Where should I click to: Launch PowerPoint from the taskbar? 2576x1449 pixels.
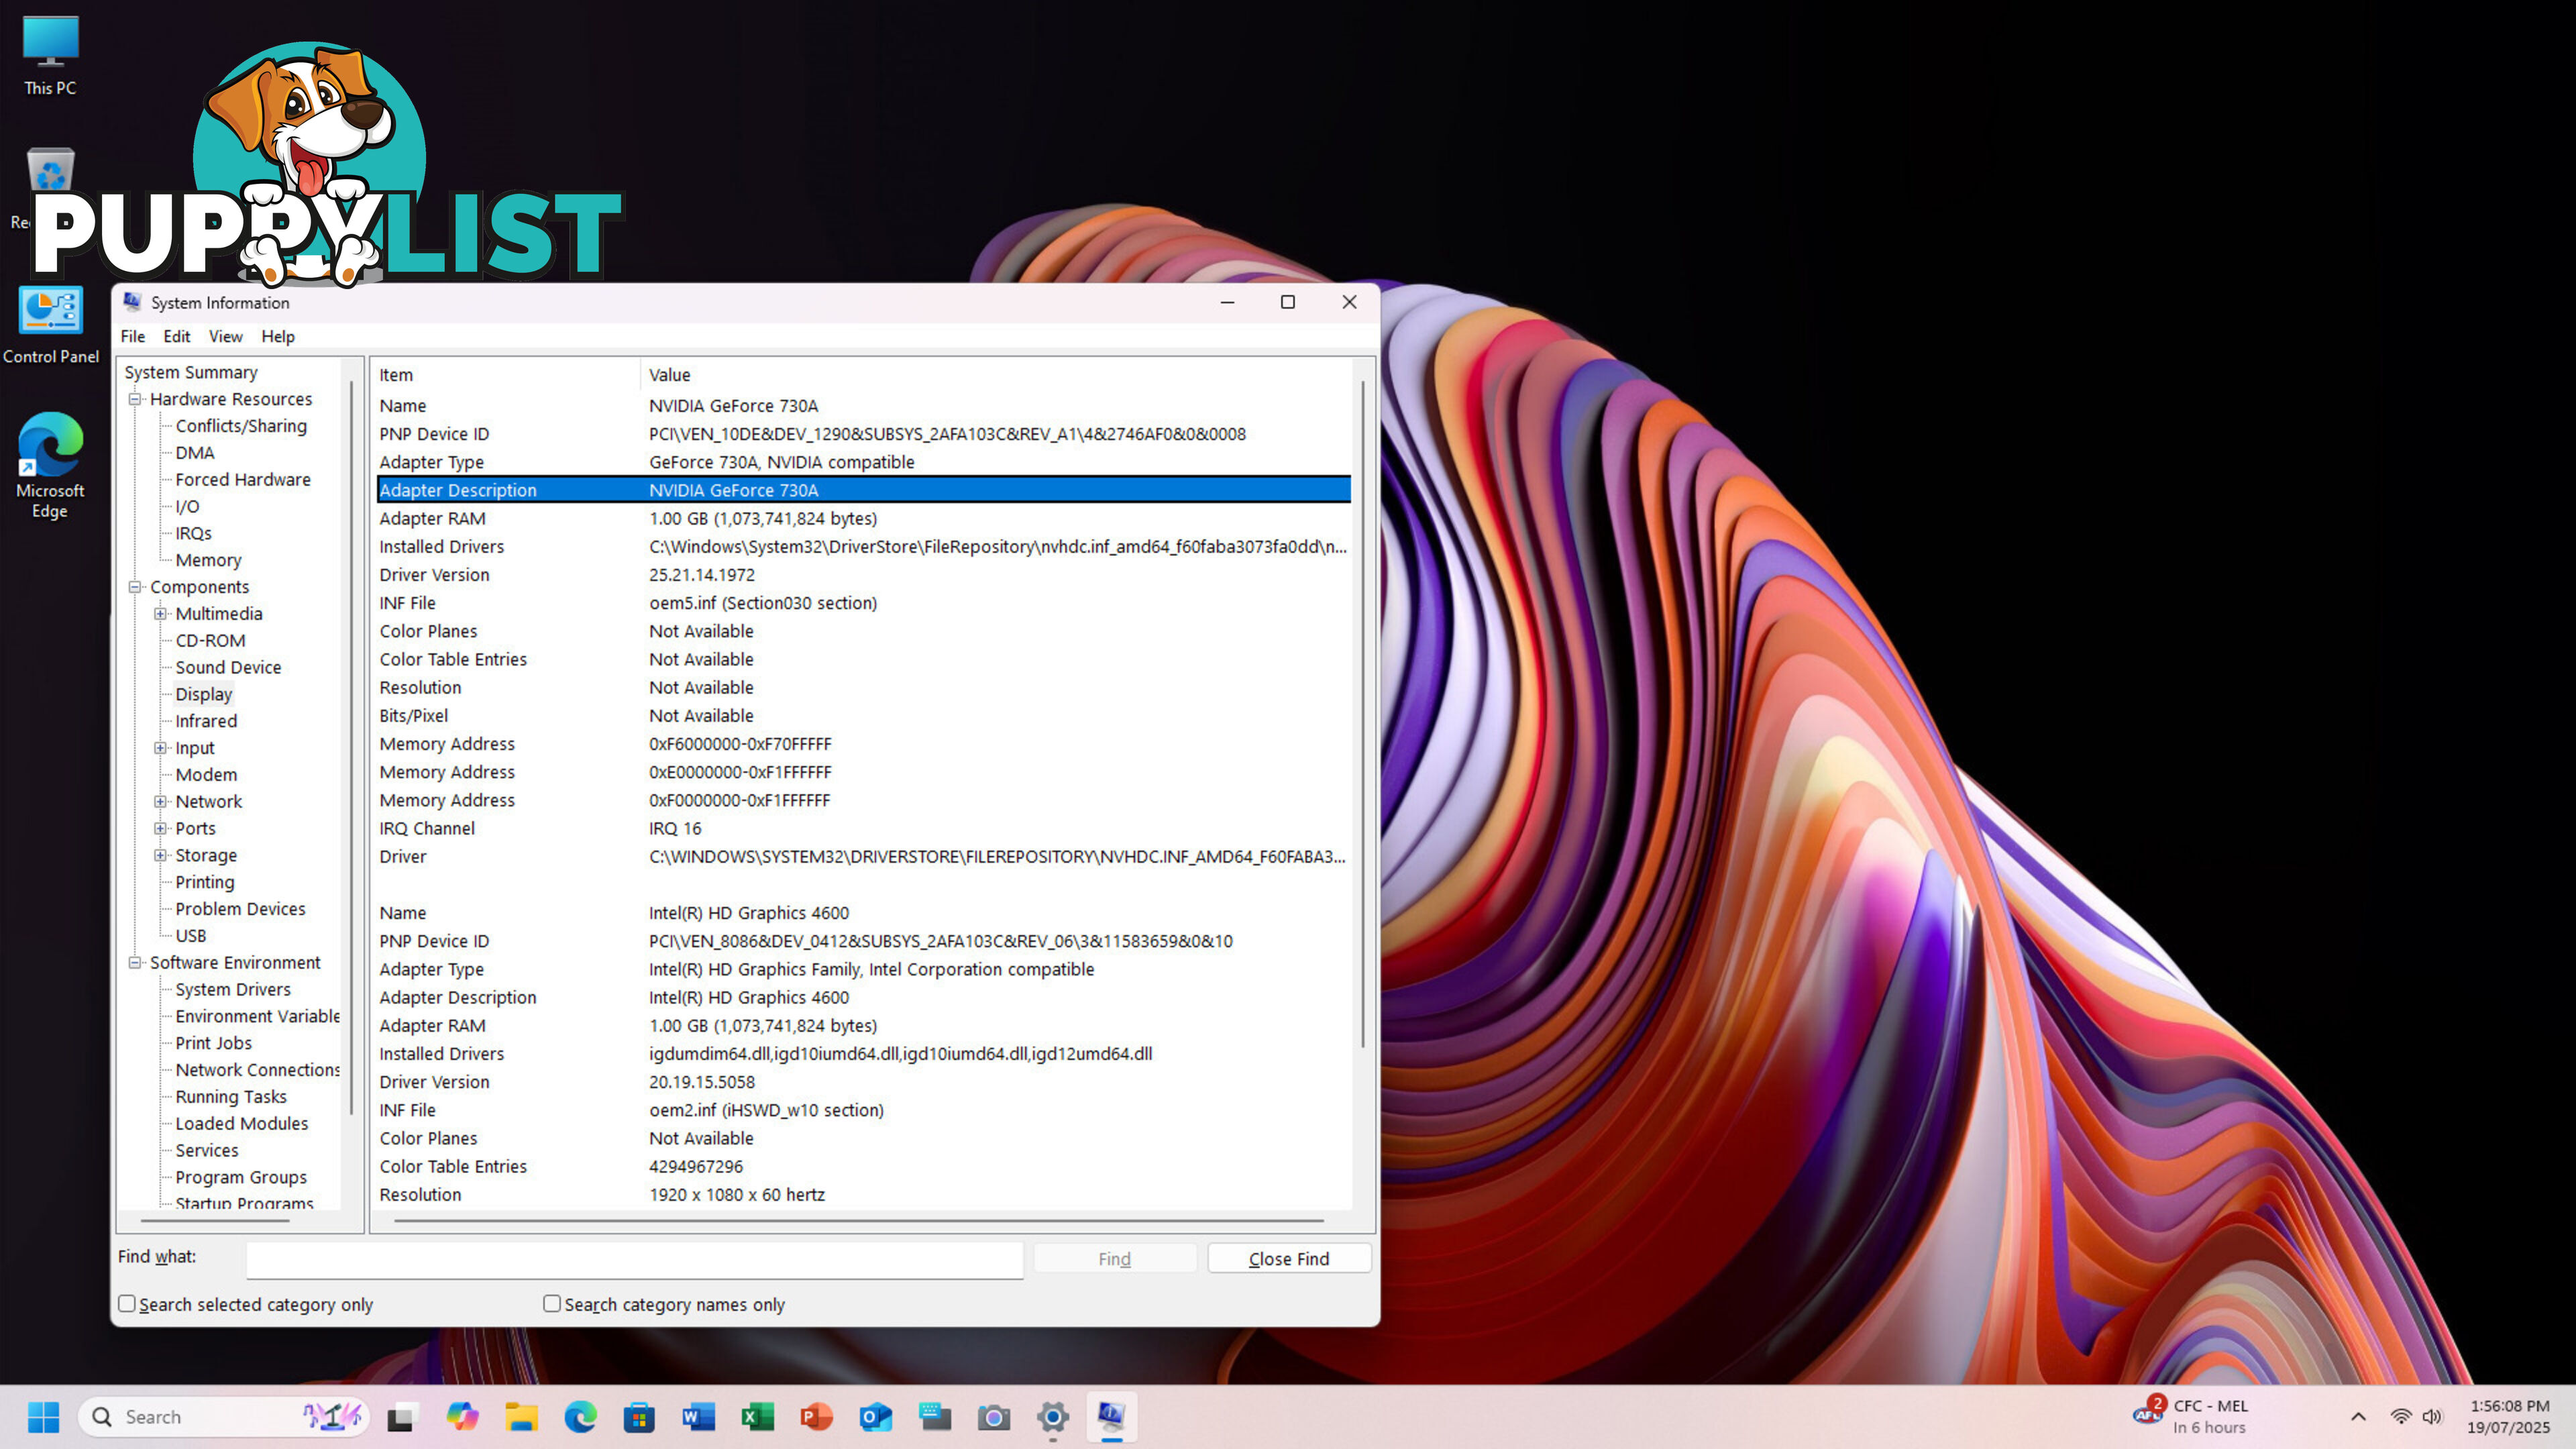[816, 1417]
